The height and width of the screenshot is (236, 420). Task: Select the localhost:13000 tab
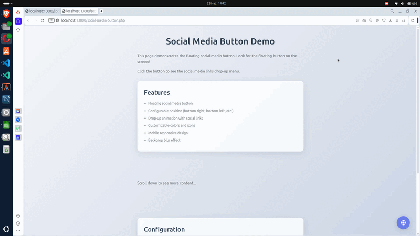point(79,11)
